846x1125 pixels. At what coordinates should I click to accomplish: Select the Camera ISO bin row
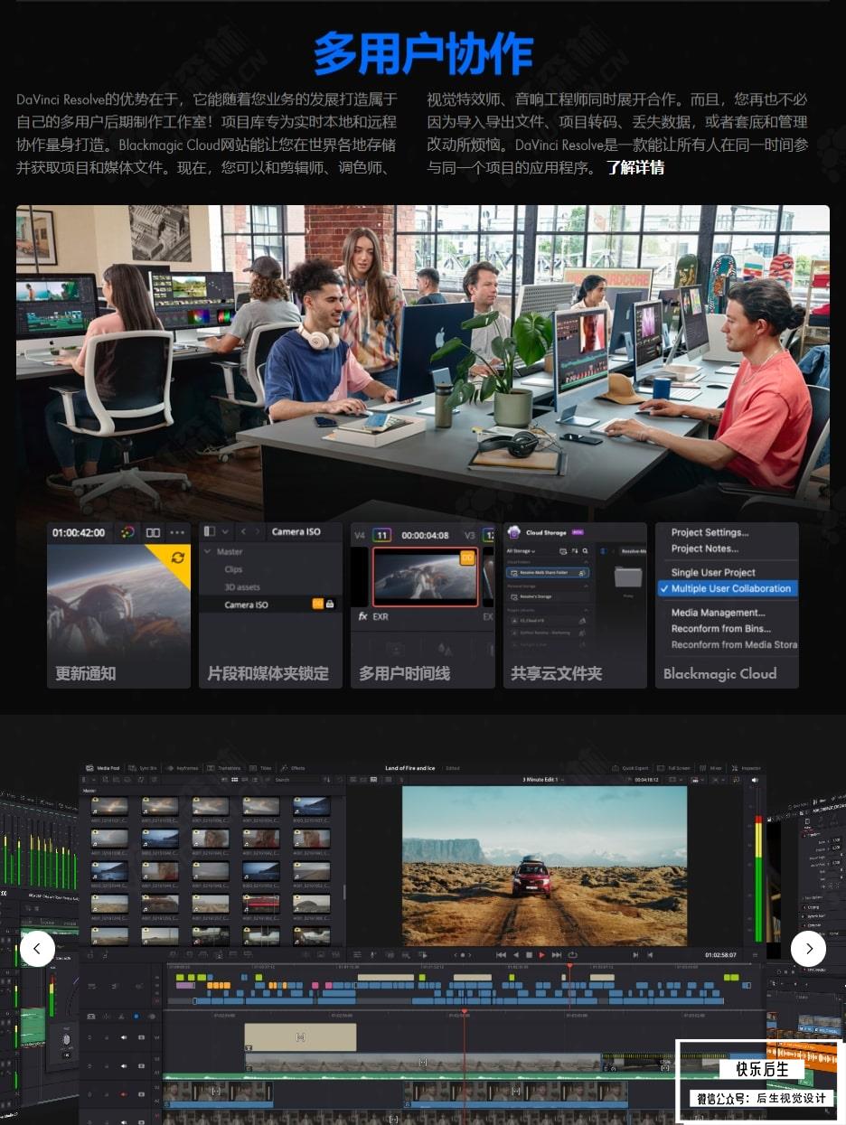[270, 605]
